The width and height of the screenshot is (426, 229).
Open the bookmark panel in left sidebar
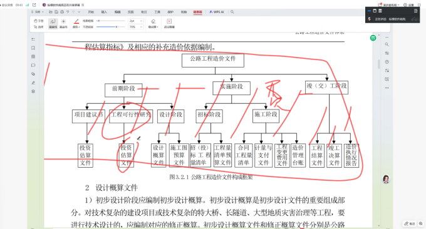pyautogui.click(x=33, y=48)
